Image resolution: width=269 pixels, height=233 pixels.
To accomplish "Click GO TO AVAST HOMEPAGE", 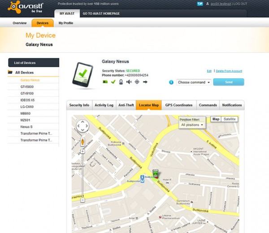I will point(101,13).
